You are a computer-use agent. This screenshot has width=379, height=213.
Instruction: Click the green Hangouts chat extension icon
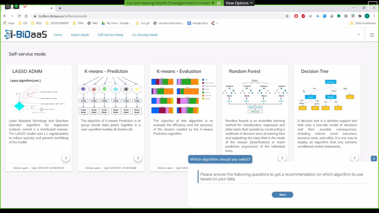[339, 16]
